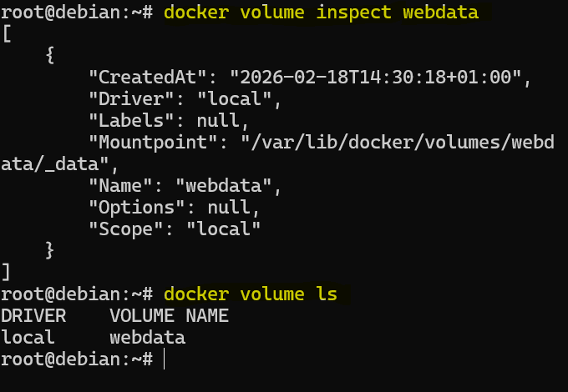Click the cursor at the last shell prompt
This screenshot has height=392, width=568.
[165, 359]
